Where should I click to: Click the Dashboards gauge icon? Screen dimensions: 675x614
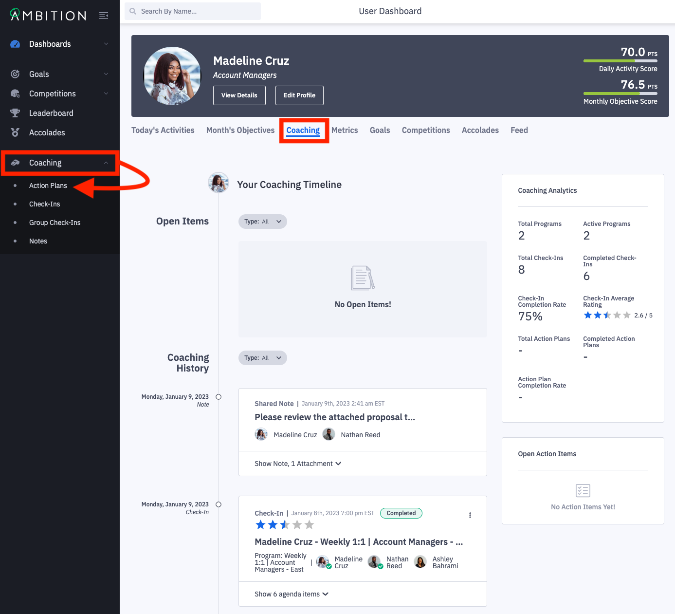15,44
